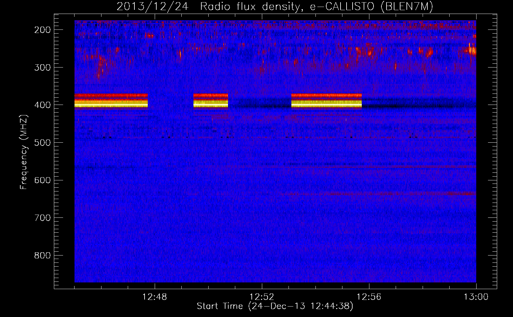Click the plot title '2013/12/24 Radio flux density'

tap(275, 6)
